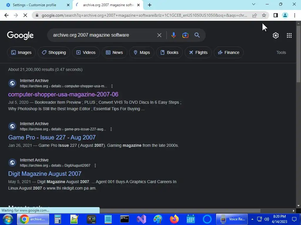
Task: Search by image with Google Lens
Action: pos(185,35)
